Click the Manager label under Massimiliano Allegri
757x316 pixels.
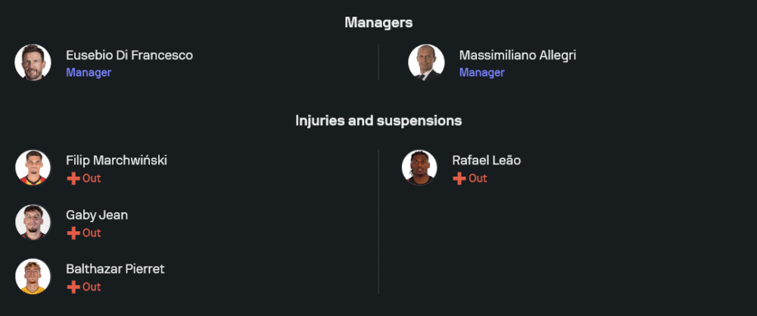(x=481, y=73)
